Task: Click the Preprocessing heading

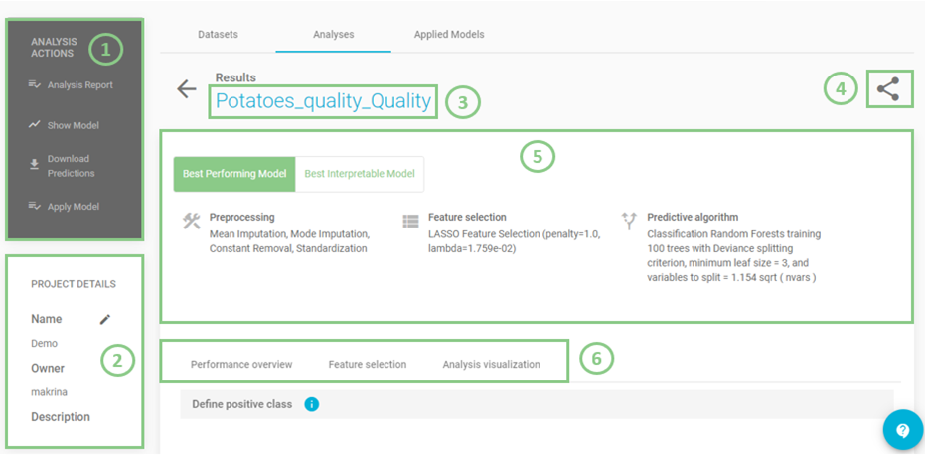Action: pyautogui.click(x=241, y=218)
